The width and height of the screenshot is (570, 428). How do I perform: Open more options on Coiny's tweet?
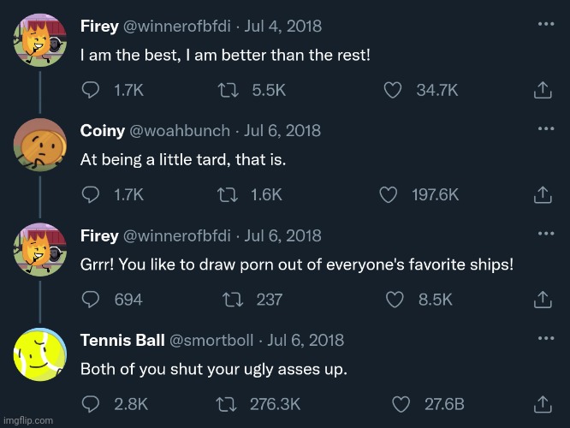[x=545, y=128]
